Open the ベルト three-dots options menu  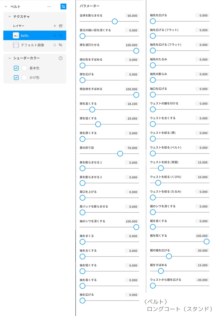point(49,6)
